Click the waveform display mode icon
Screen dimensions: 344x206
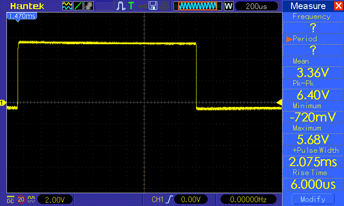pos(68,6)
